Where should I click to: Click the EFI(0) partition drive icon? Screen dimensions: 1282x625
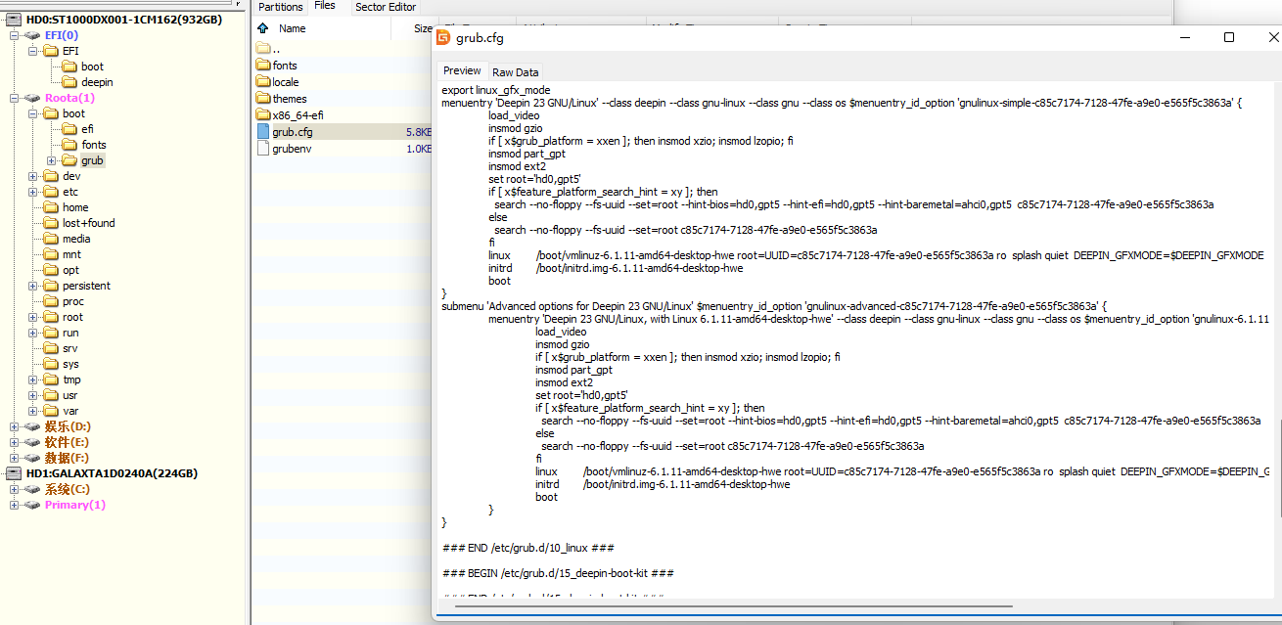pyautogui.click(x=32, y=35)
